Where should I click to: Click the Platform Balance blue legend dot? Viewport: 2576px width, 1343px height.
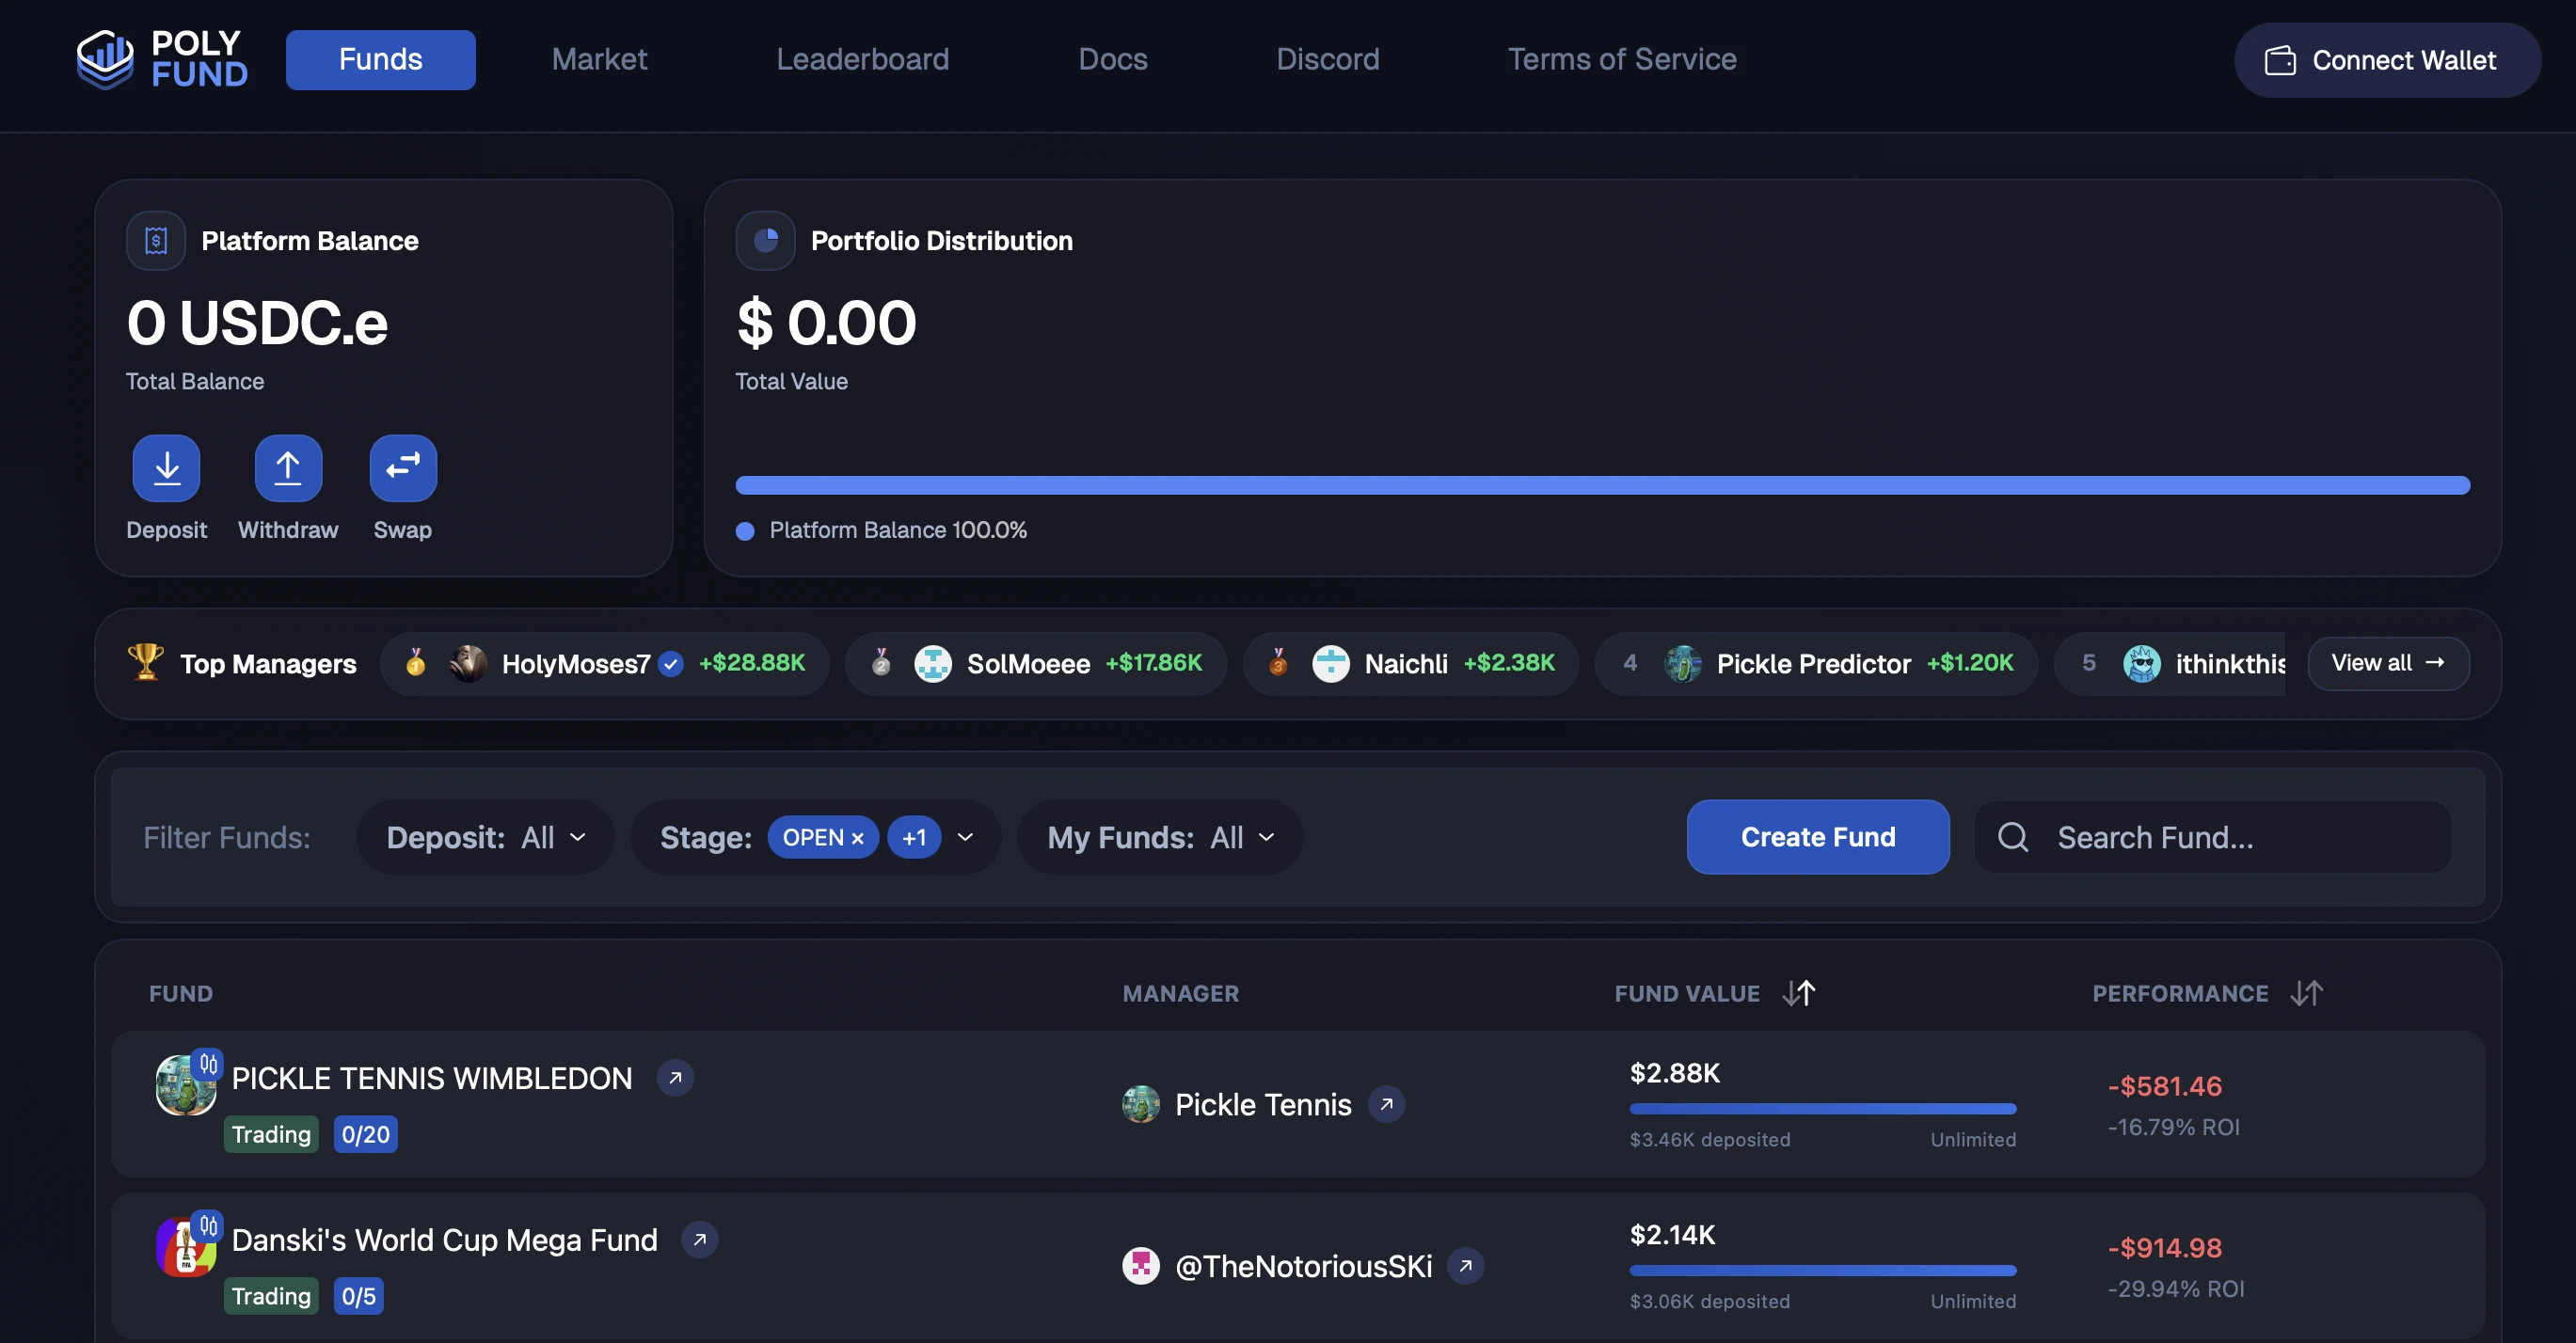coord(744,530)
